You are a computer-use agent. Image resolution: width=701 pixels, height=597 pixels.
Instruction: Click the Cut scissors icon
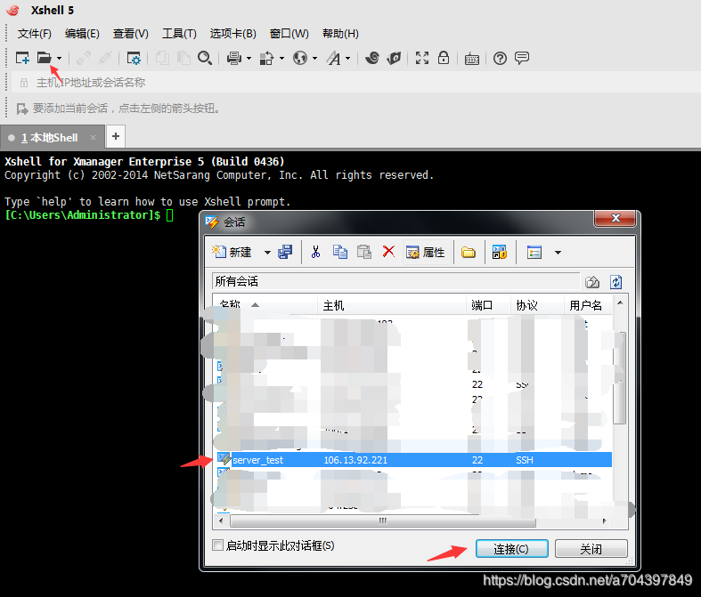315,252
